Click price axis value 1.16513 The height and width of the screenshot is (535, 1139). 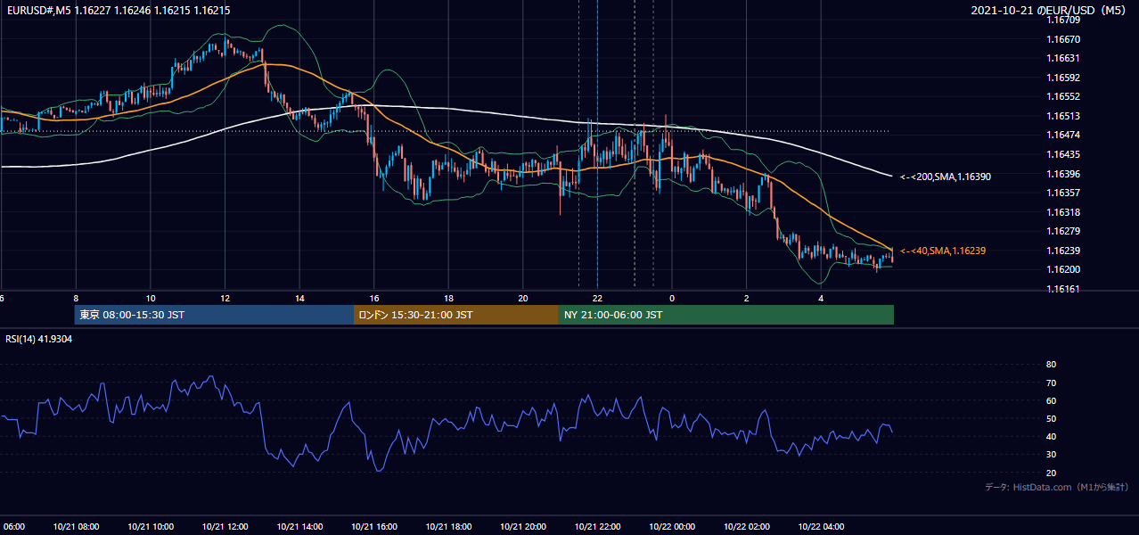(x=1064, y=116)
